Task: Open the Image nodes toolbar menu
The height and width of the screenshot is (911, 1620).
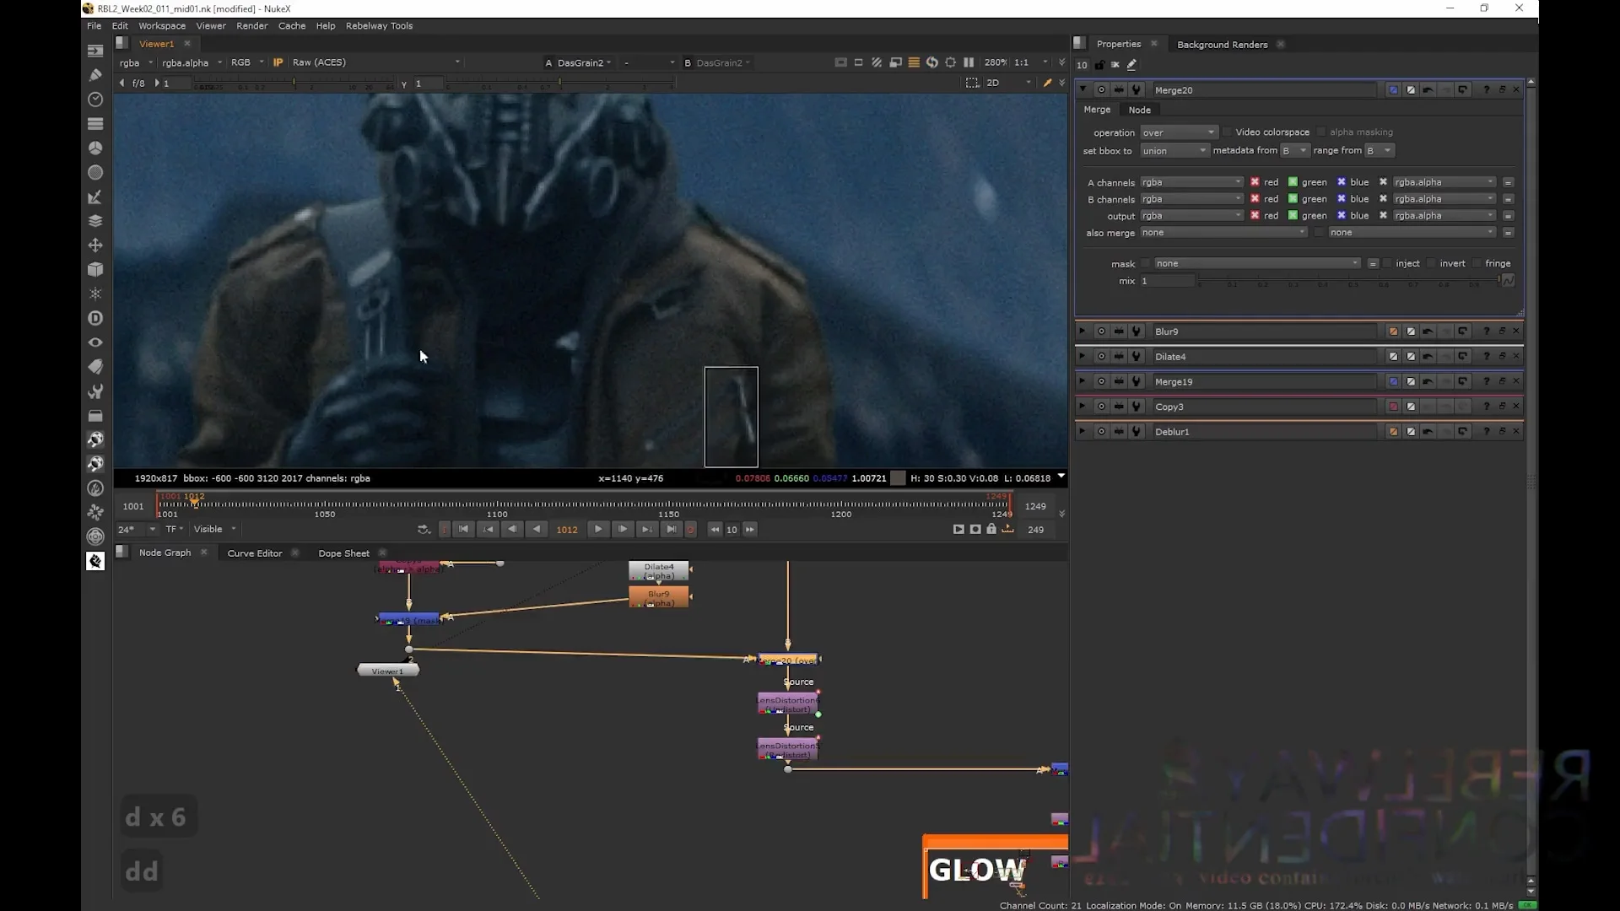Action: pyautogui.click(x=95, y=51)
